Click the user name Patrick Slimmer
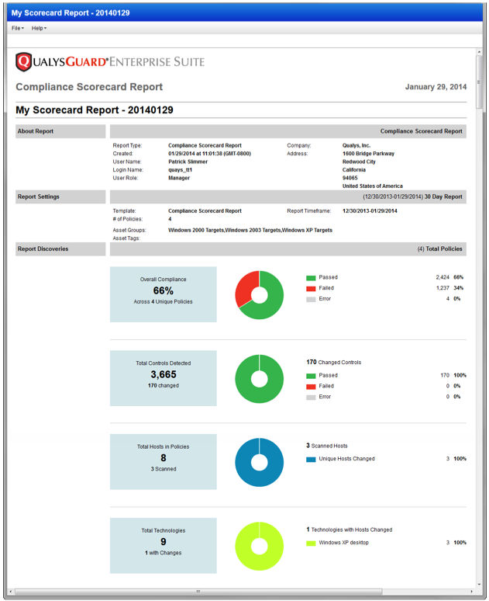This screenshot has height=601, width=489. click(188, 162)
